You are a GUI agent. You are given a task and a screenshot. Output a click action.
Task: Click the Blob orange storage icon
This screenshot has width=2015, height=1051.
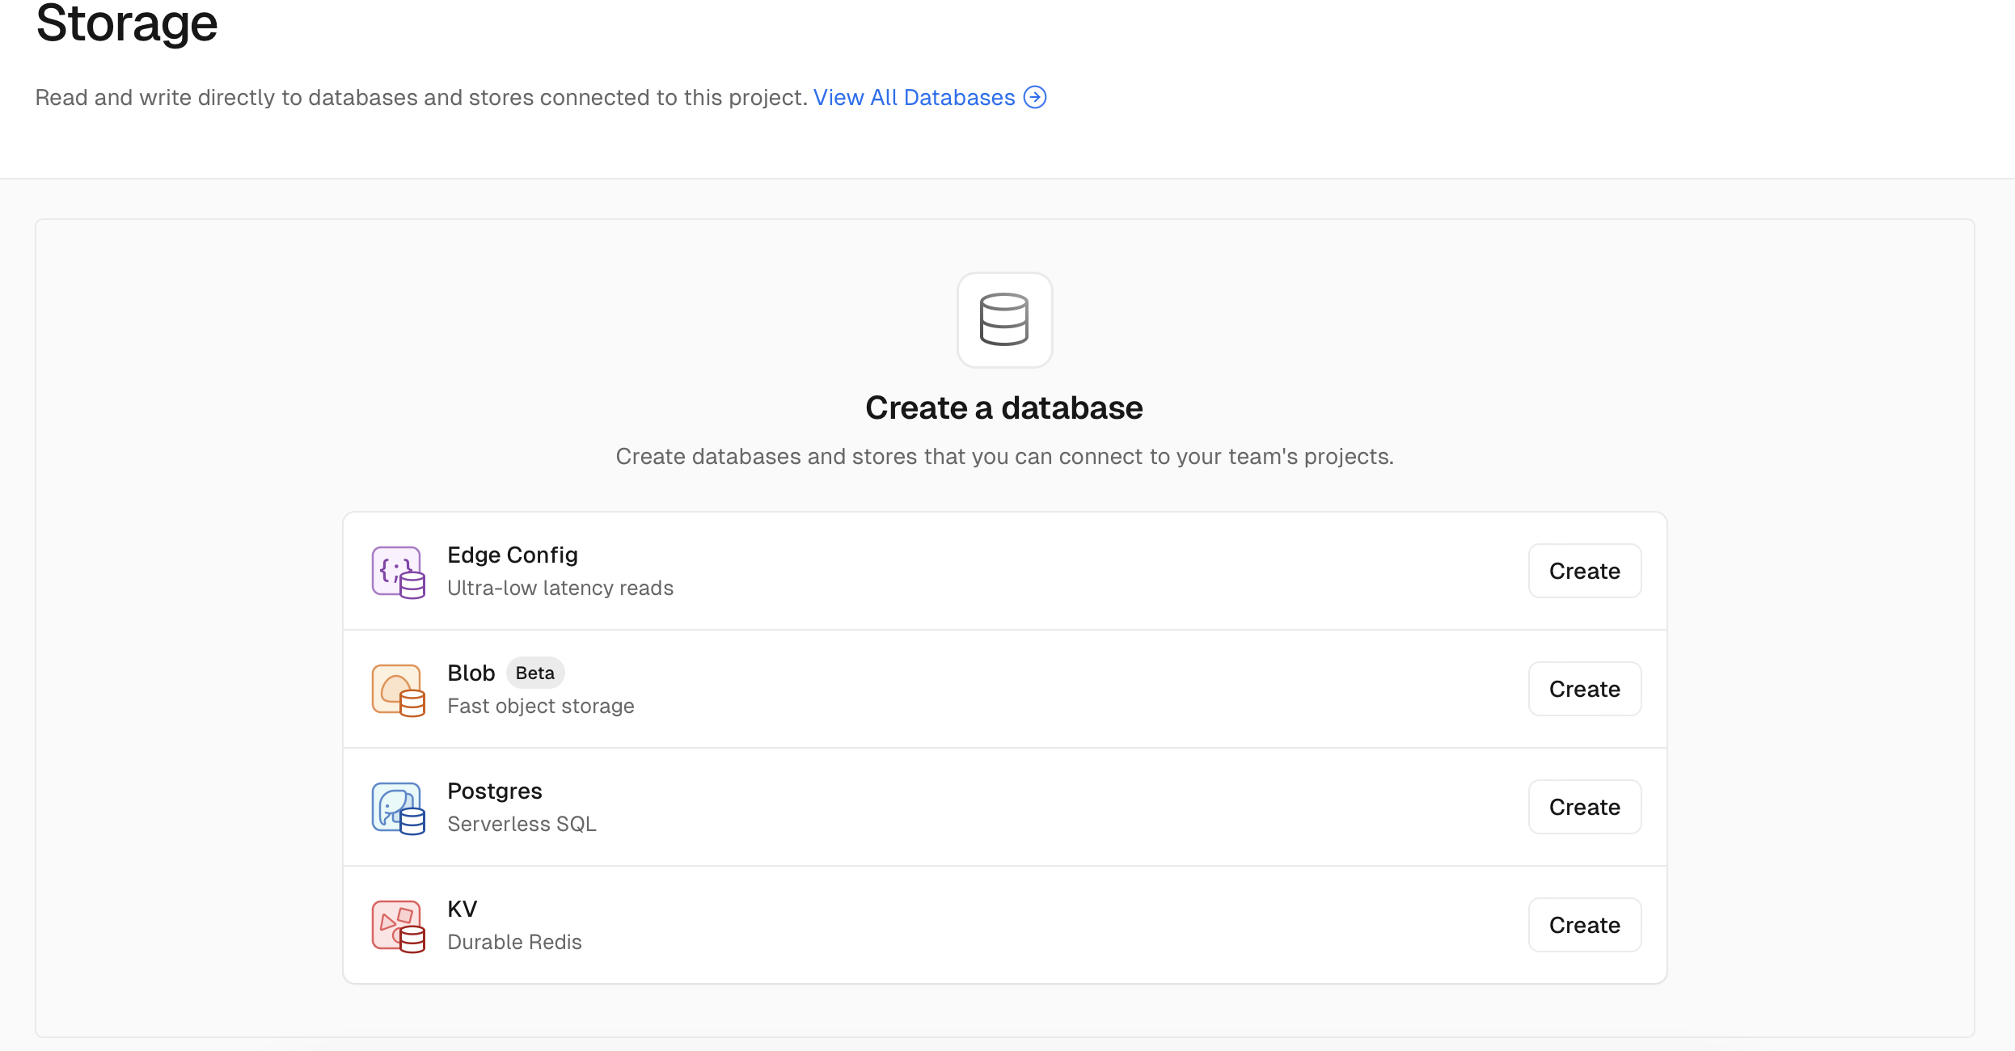[398, 690]
